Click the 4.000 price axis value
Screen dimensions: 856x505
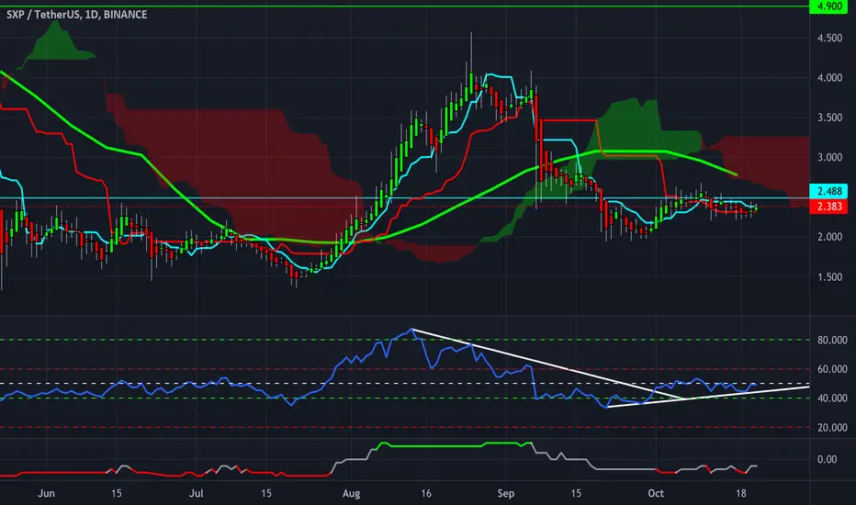[829, 78]
